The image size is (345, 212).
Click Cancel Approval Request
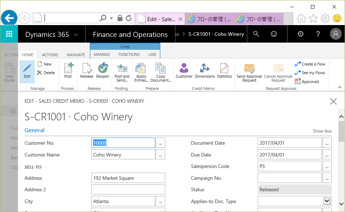(x=278, y=73)
